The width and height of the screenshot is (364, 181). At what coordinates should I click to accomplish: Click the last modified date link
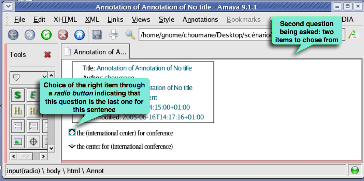[x=163, y=117]
